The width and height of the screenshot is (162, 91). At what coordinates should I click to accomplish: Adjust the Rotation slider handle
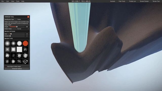point(10,36)
